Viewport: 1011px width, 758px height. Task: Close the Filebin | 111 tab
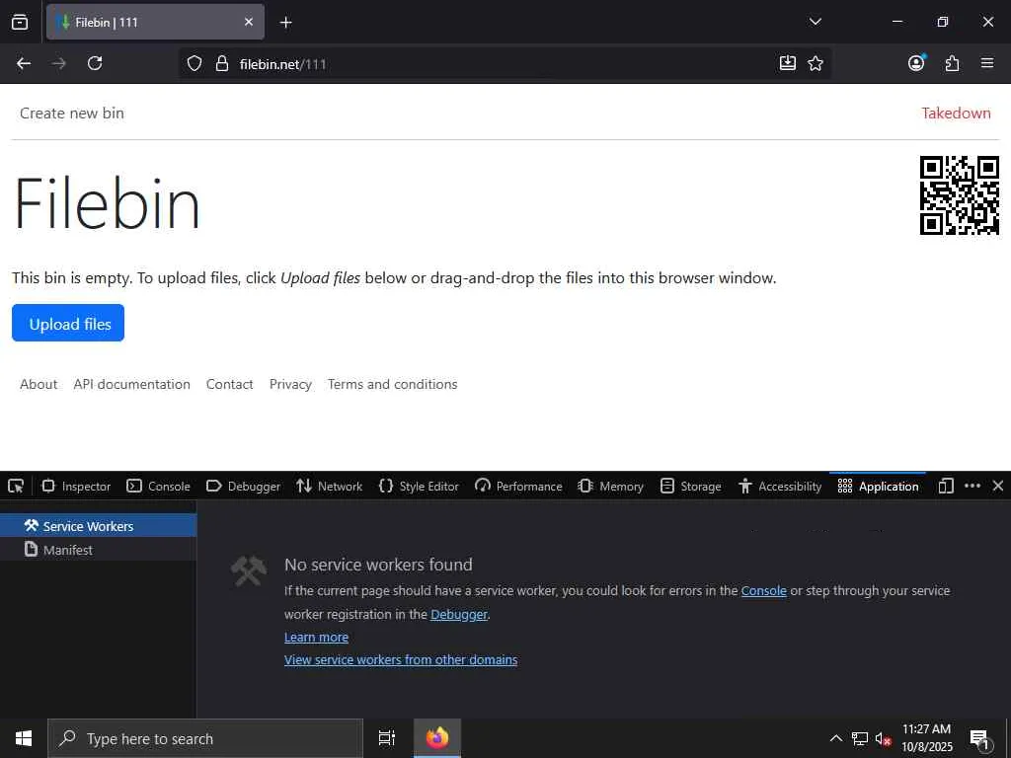pos(249,22)
